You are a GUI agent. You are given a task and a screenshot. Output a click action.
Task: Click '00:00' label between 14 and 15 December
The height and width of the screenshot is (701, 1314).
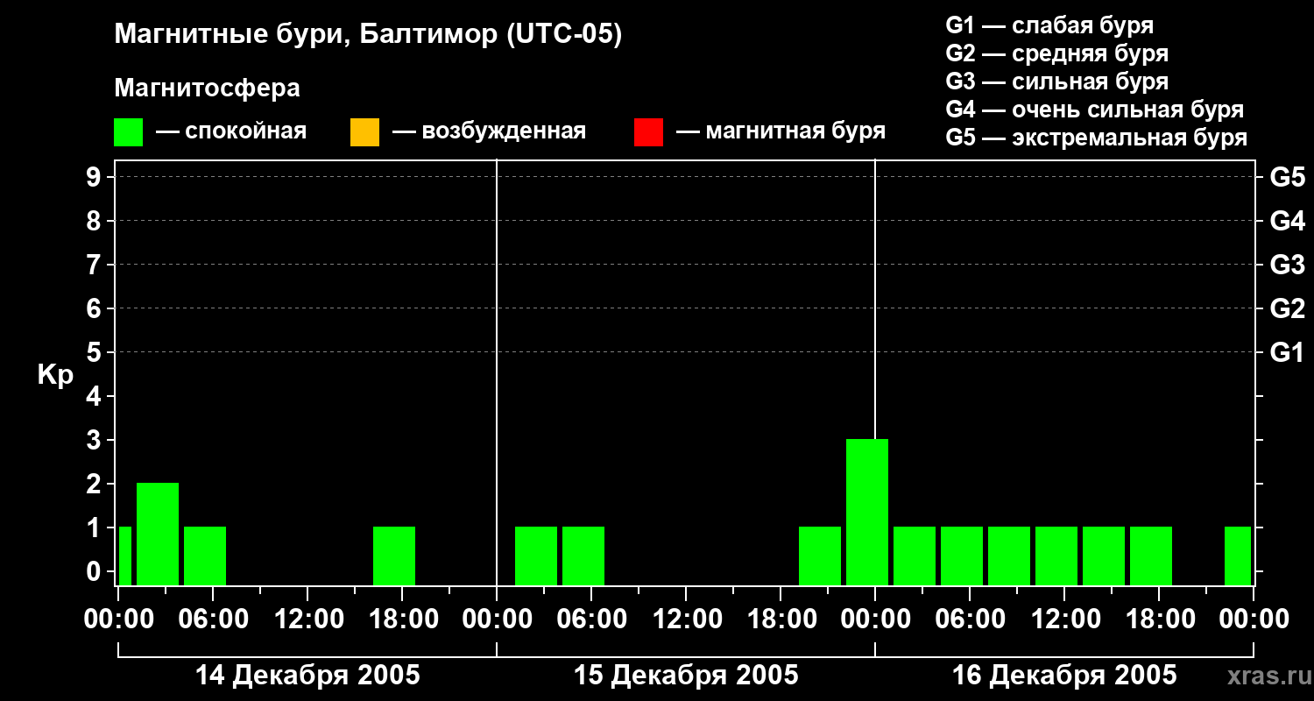pos(497,620)
